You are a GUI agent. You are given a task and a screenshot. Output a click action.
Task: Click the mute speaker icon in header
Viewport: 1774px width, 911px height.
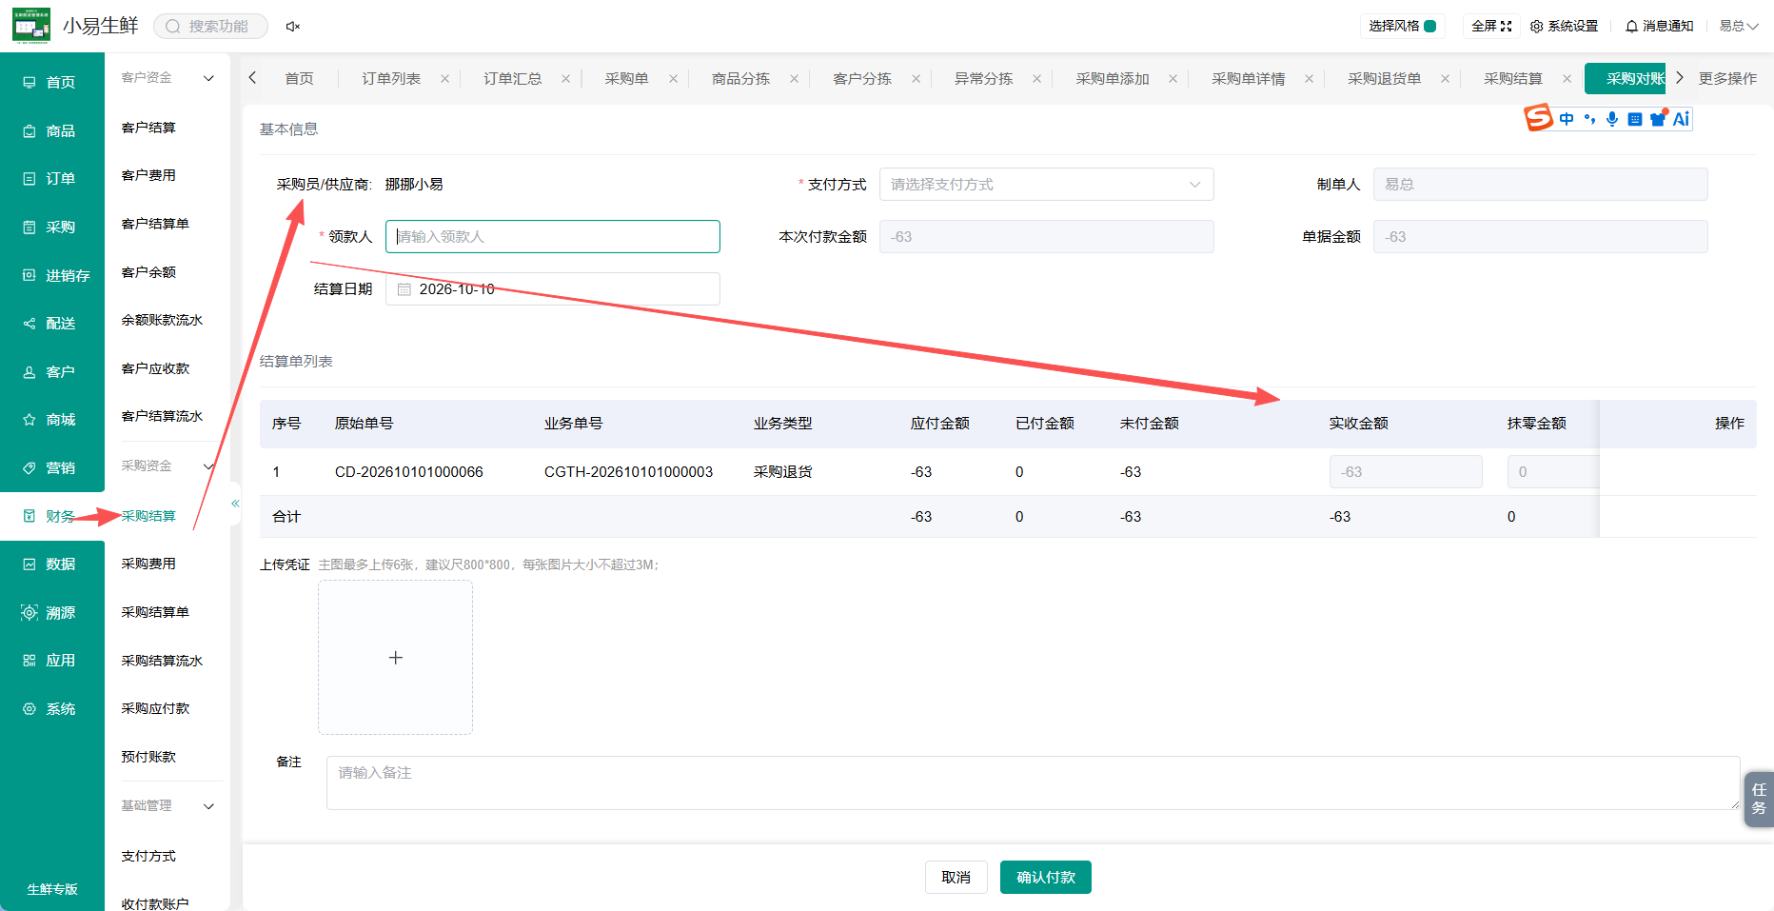(x=293, y=27)
